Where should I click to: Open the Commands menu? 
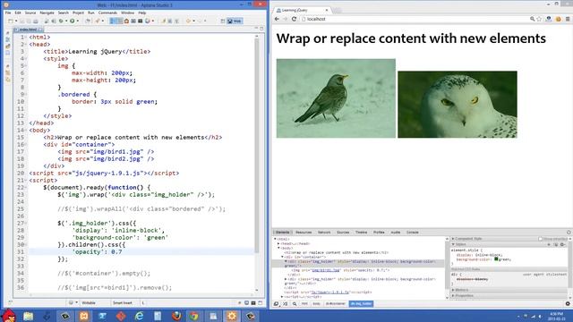pos(107,13)
